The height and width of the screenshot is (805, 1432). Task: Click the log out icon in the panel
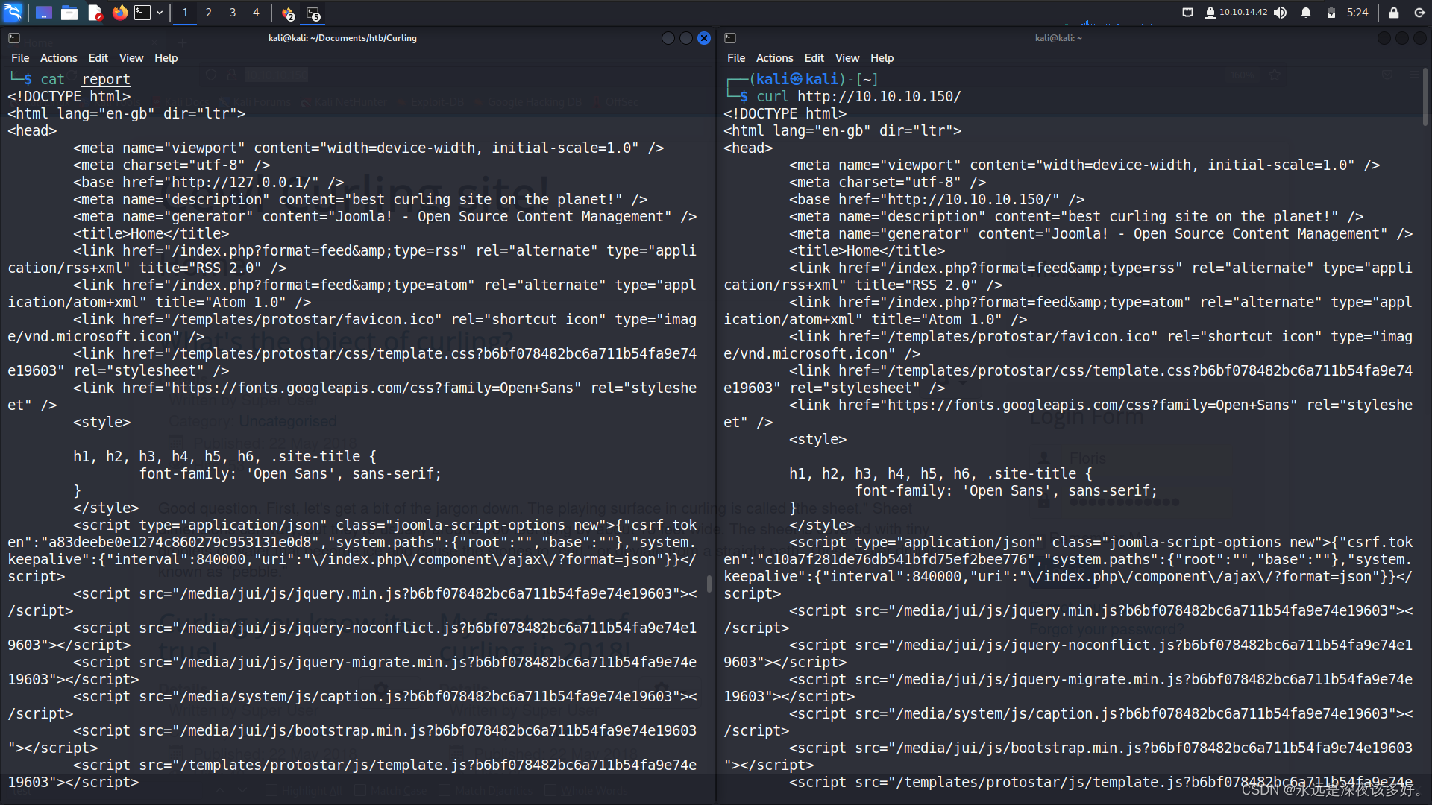[x=1419, y=13]
